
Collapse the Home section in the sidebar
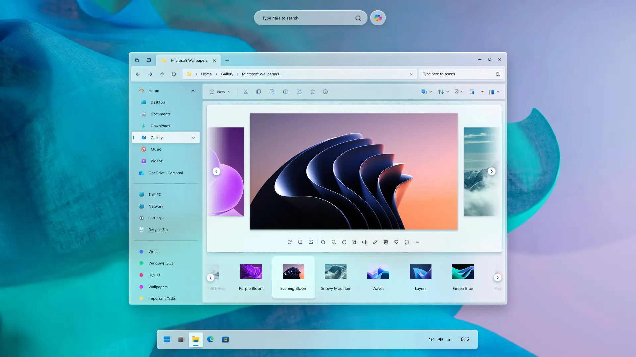pos(193,90)
